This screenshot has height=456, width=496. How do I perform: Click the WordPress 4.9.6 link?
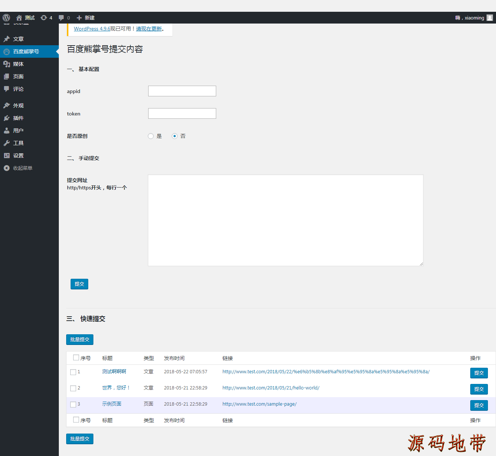tap(92, 29)
